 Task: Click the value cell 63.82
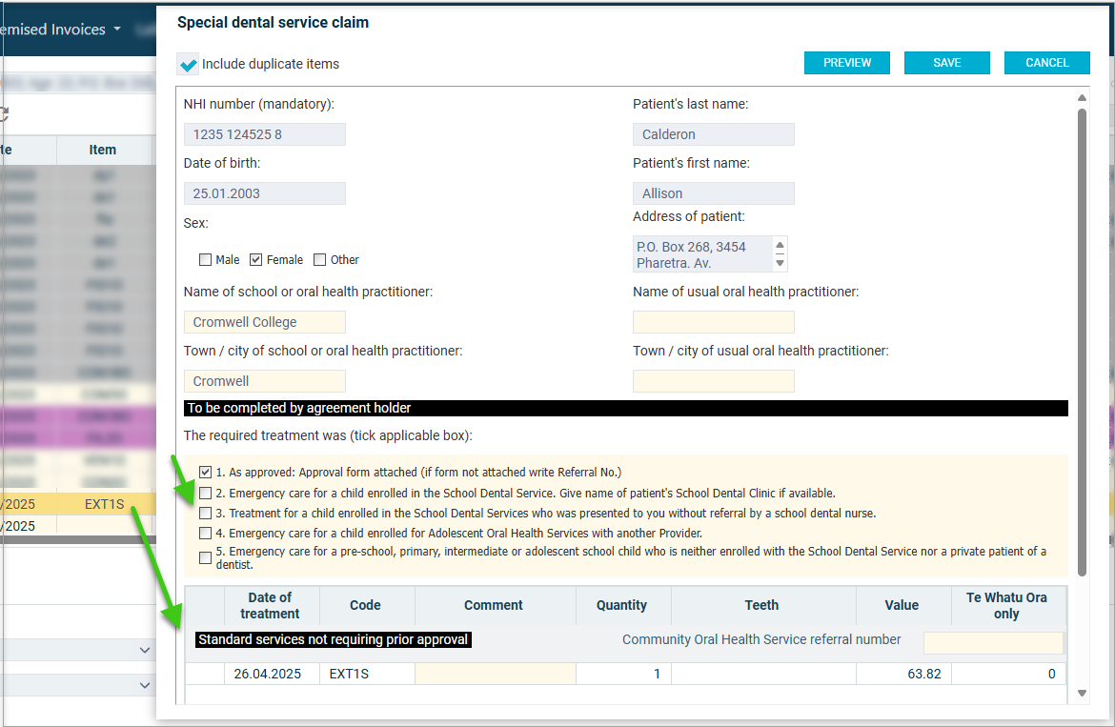pyautogui.click(x=903, y=674)
